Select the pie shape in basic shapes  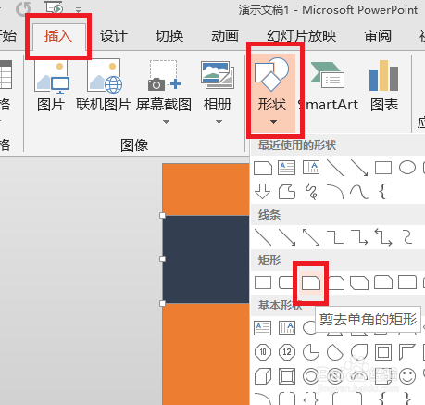(311, 352)
